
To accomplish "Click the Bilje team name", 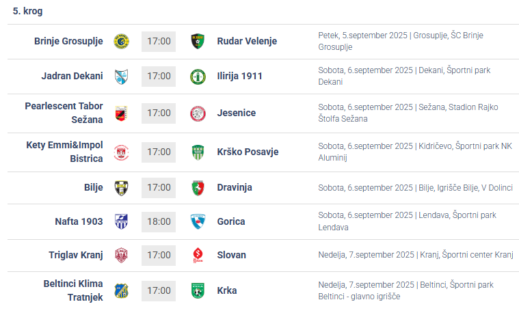I will coord(94,187).
